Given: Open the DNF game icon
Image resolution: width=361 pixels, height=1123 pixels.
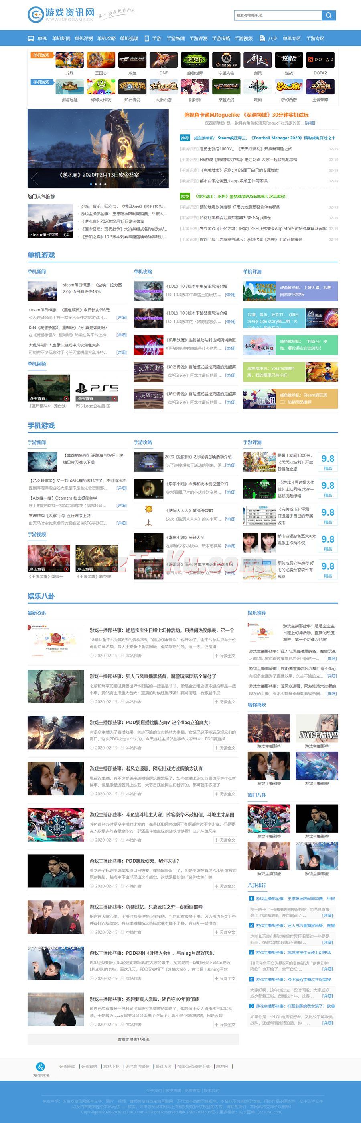Looking at the screenshot, I should [164, 60].
